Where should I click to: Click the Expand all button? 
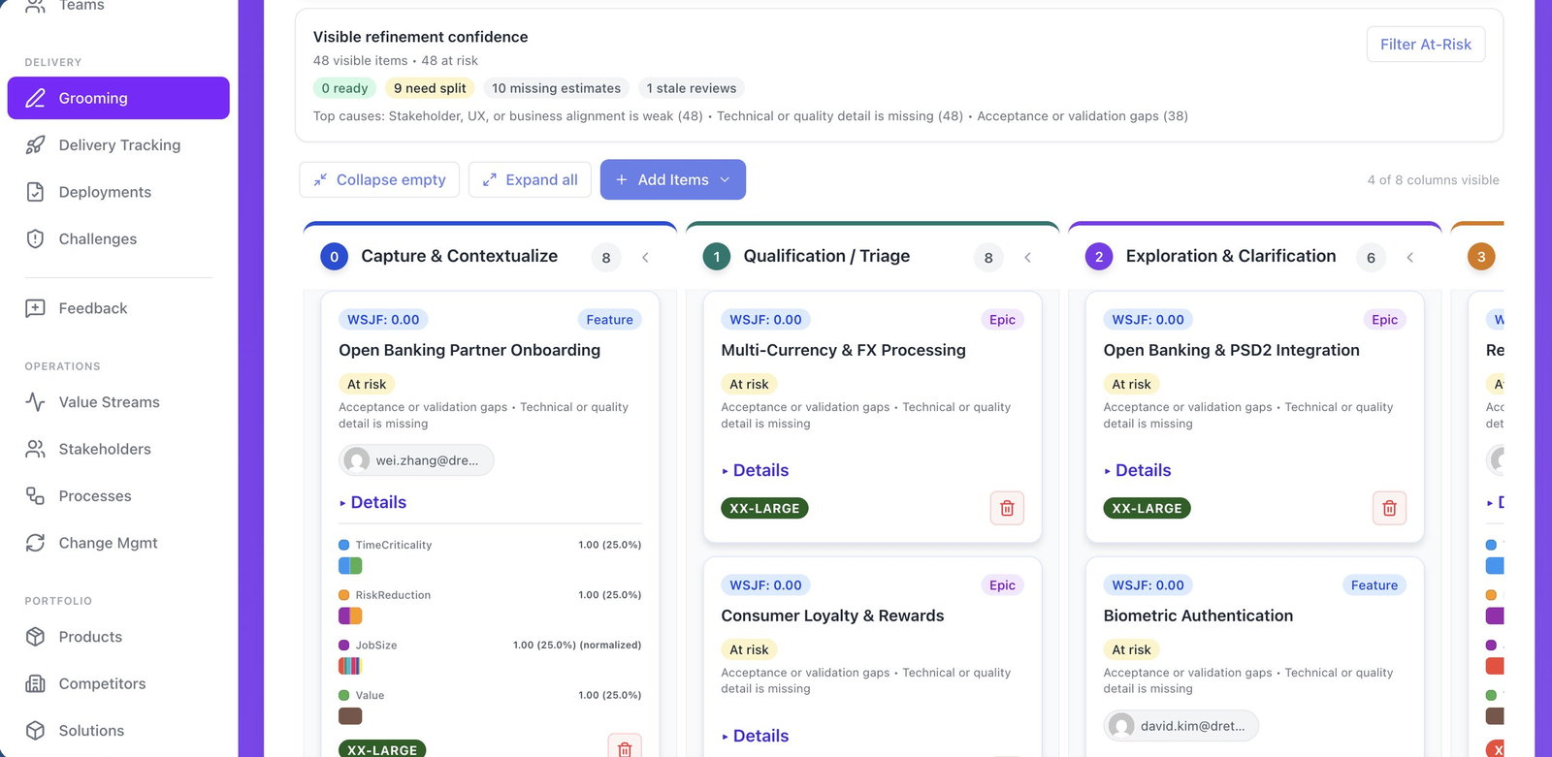pos(530,180)
